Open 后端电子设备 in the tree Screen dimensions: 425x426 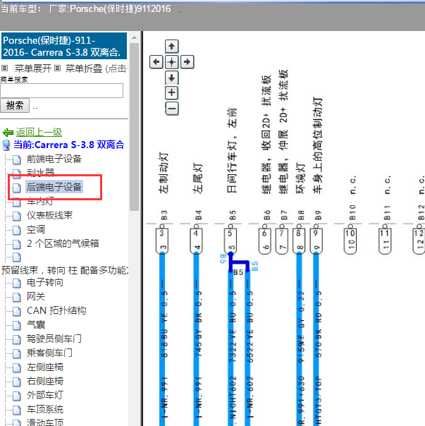(54, 187)
